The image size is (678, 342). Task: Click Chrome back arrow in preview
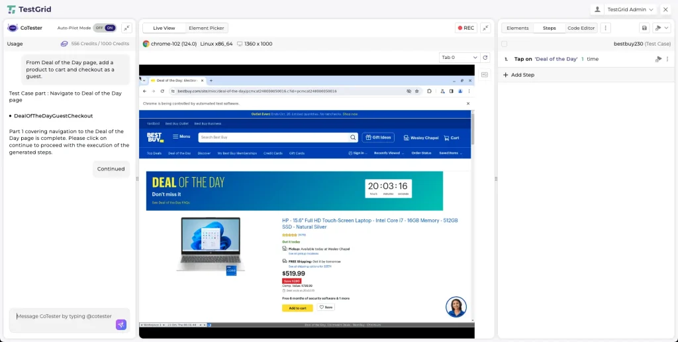coord(145,91)
